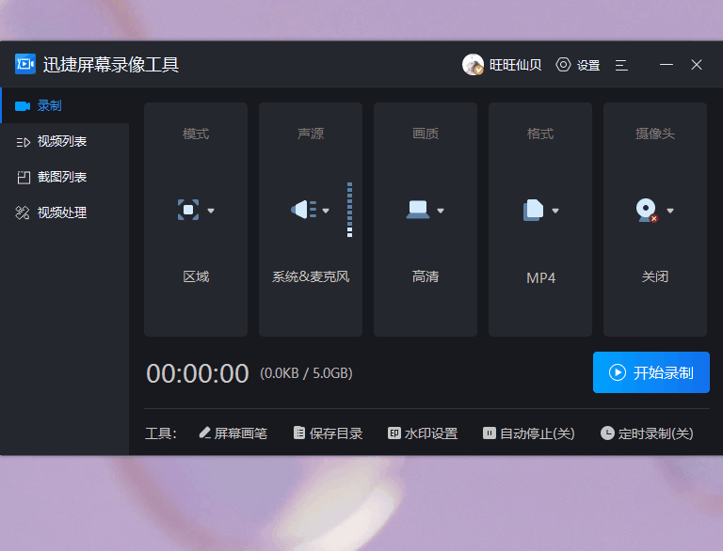723x551 pixels.
Task: Click the 设置 label
Action: 588,65
